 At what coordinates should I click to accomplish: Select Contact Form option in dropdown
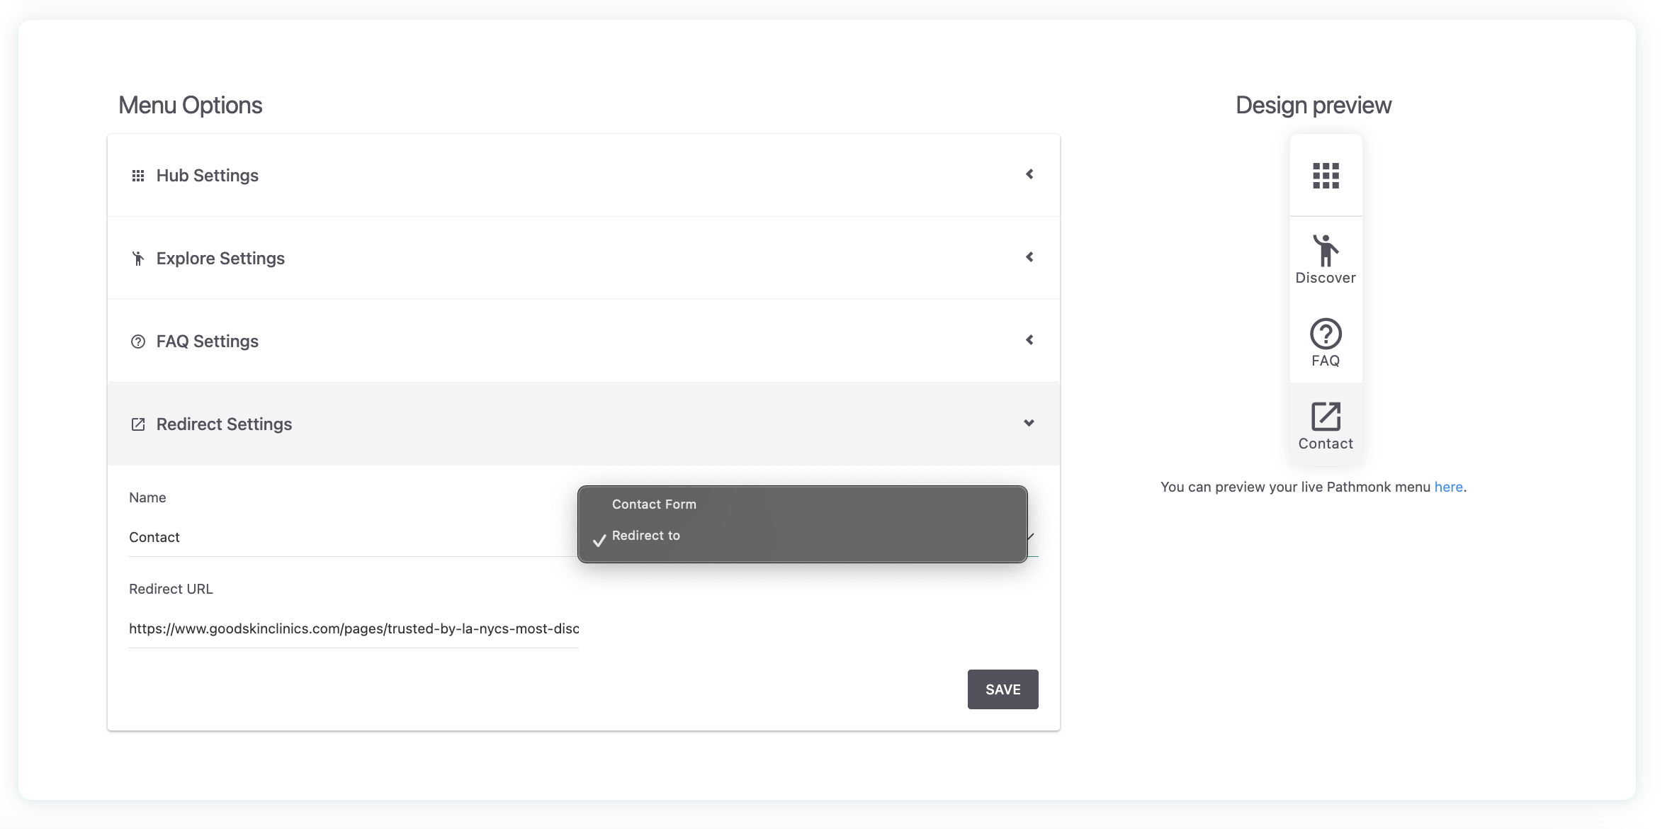click(x=654, y=504)
